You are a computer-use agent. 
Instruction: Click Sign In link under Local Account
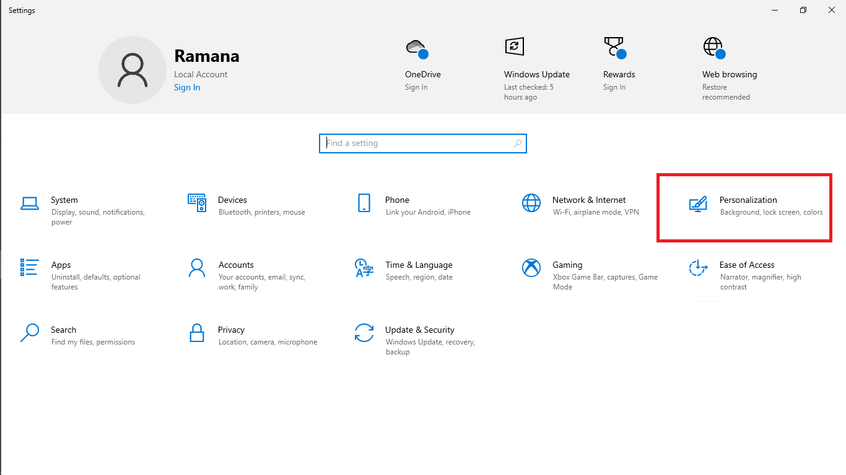(187, 87)
